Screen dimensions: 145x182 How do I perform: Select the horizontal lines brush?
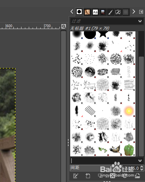pyautogui.click(x=129, y=85)
